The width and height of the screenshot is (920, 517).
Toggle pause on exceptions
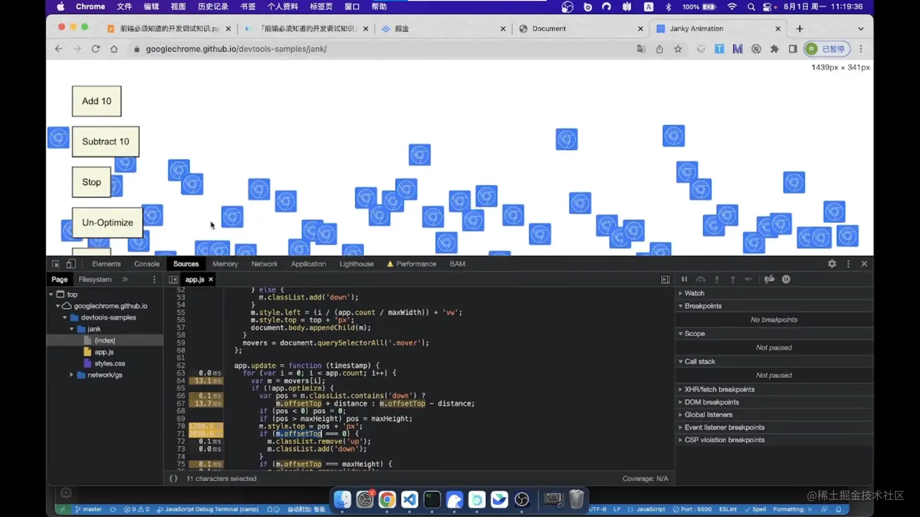(786, 279)
